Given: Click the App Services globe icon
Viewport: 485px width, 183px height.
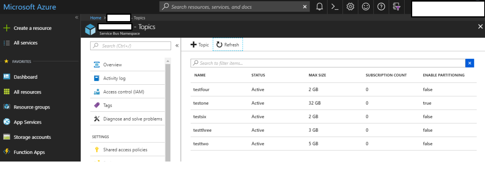Looking at the screenshot, I should click(6, 122).
